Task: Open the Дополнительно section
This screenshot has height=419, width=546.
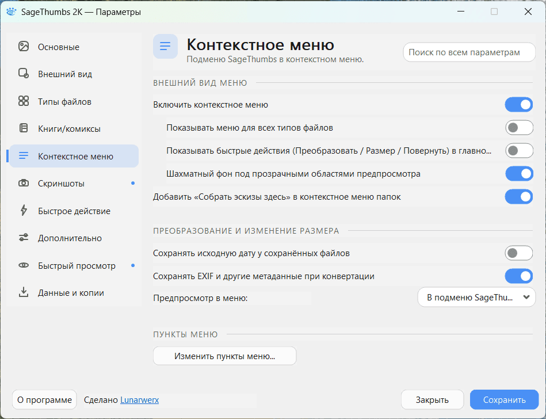Action: click(x=74, y=238)
